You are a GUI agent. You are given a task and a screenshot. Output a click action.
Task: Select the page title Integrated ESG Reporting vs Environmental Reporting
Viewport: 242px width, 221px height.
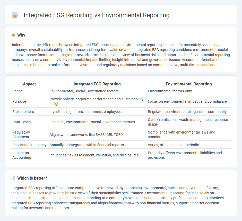point(97,15)
